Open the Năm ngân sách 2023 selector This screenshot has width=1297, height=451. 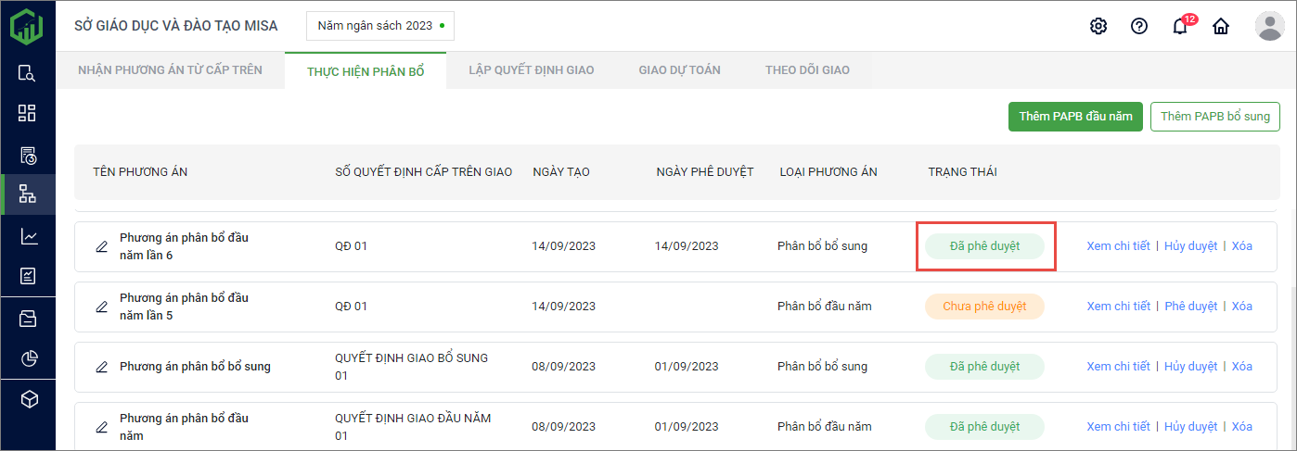380,26
